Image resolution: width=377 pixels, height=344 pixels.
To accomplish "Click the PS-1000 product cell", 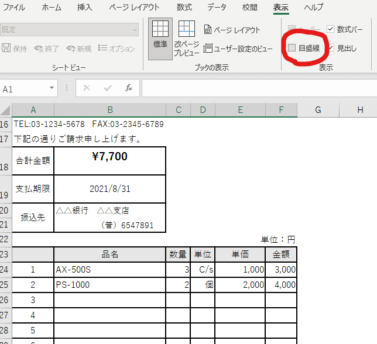I will coord(110,285).
